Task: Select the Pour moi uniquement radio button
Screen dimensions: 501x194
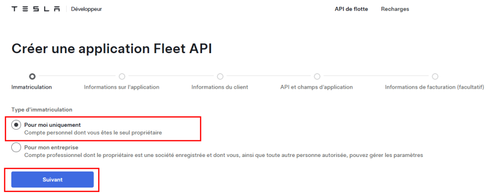Action: pyautogui.click(x=16, y=125)
